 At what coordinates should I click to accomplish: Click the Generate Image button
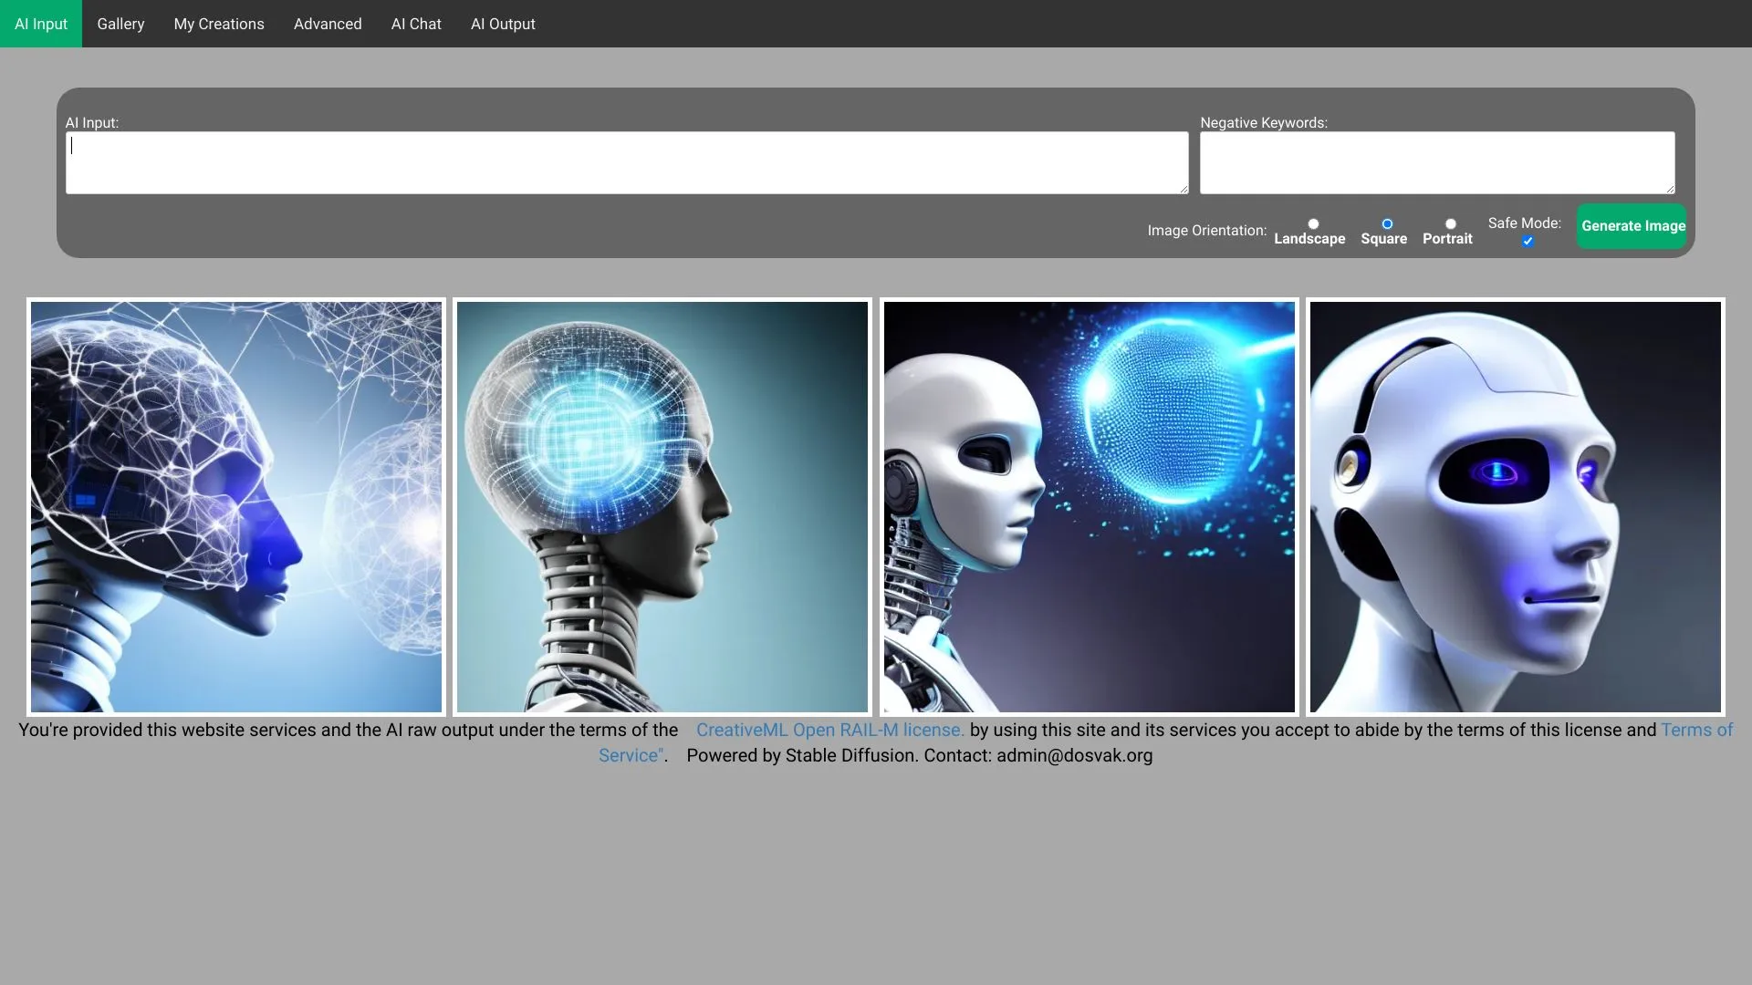click(1632, 226)
